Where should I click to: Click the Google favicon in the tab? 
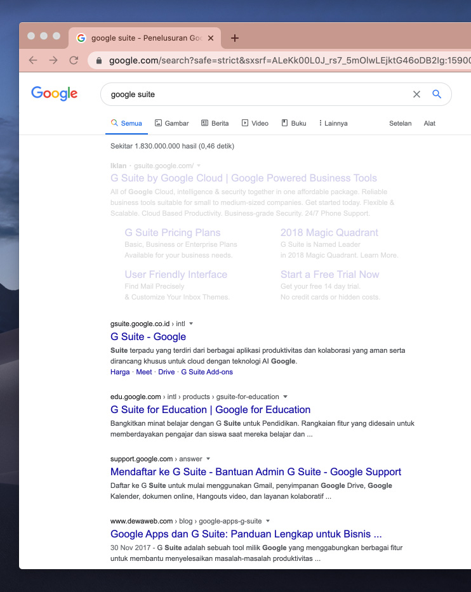point(81,38)
